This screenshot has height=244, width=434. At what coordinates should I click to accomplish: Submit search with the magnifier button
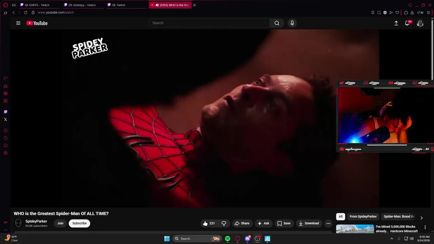(x=277, y=23)
